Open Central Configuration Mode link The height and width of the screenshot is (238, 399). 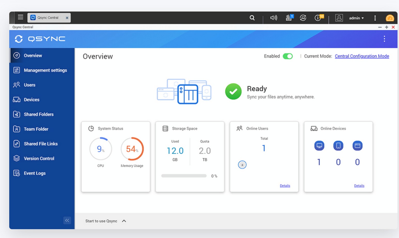click(x=362, y=56)
